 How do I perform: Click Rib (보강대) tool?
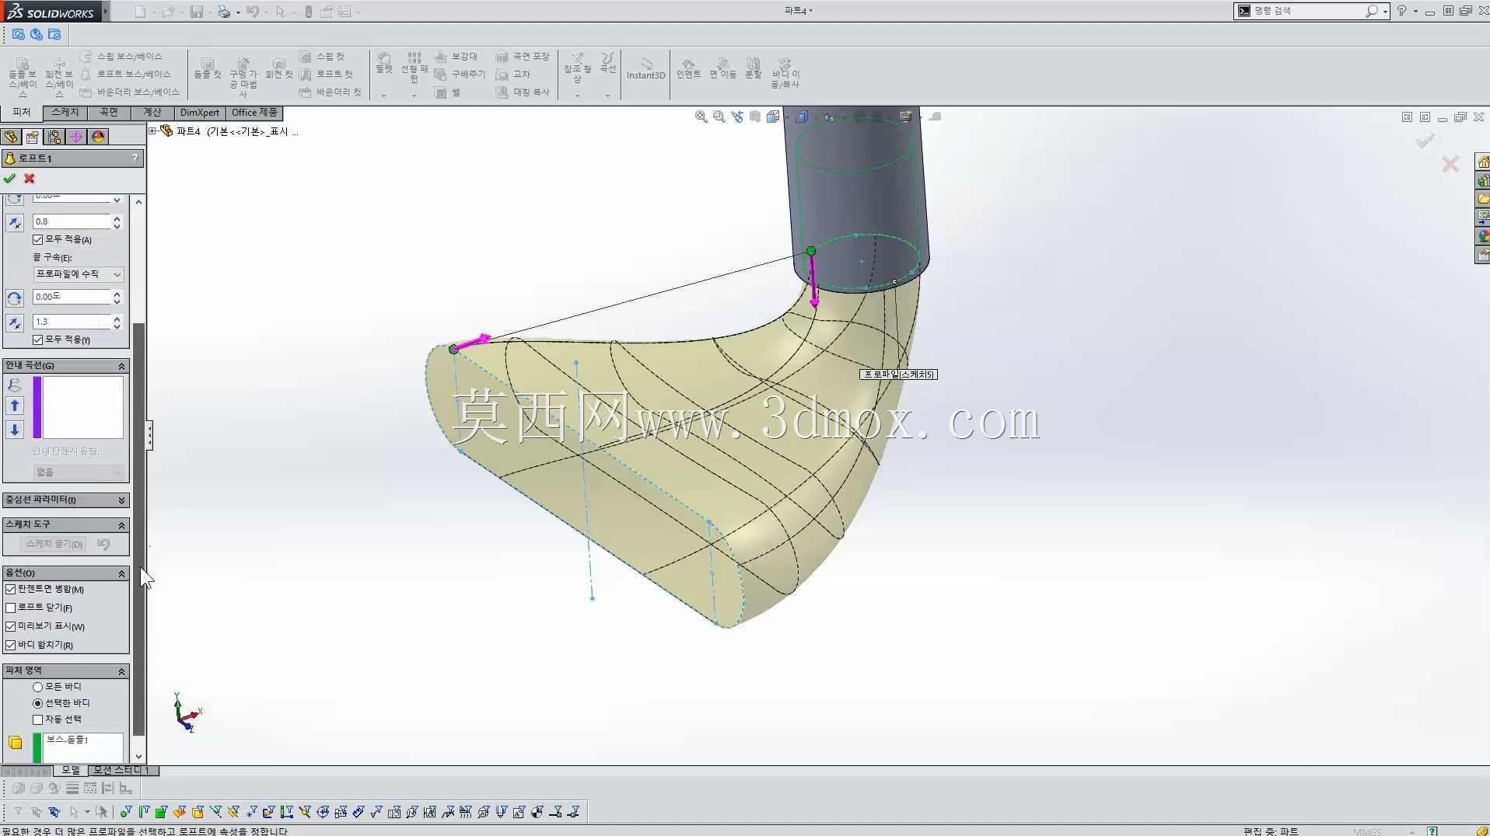click(456, 57)
